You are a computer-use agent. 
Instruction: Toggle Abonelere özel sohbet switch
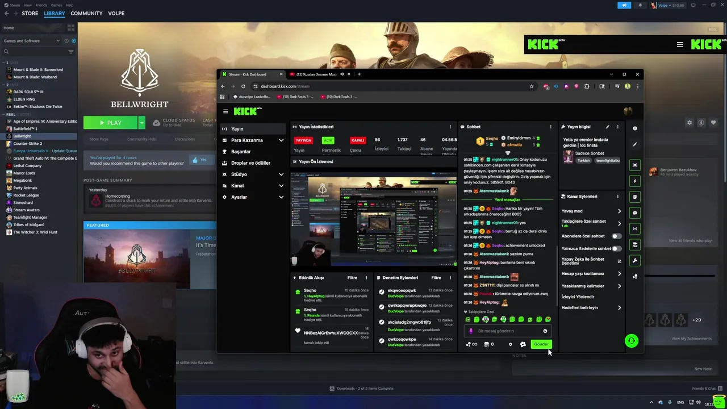[x=616, y=236]
